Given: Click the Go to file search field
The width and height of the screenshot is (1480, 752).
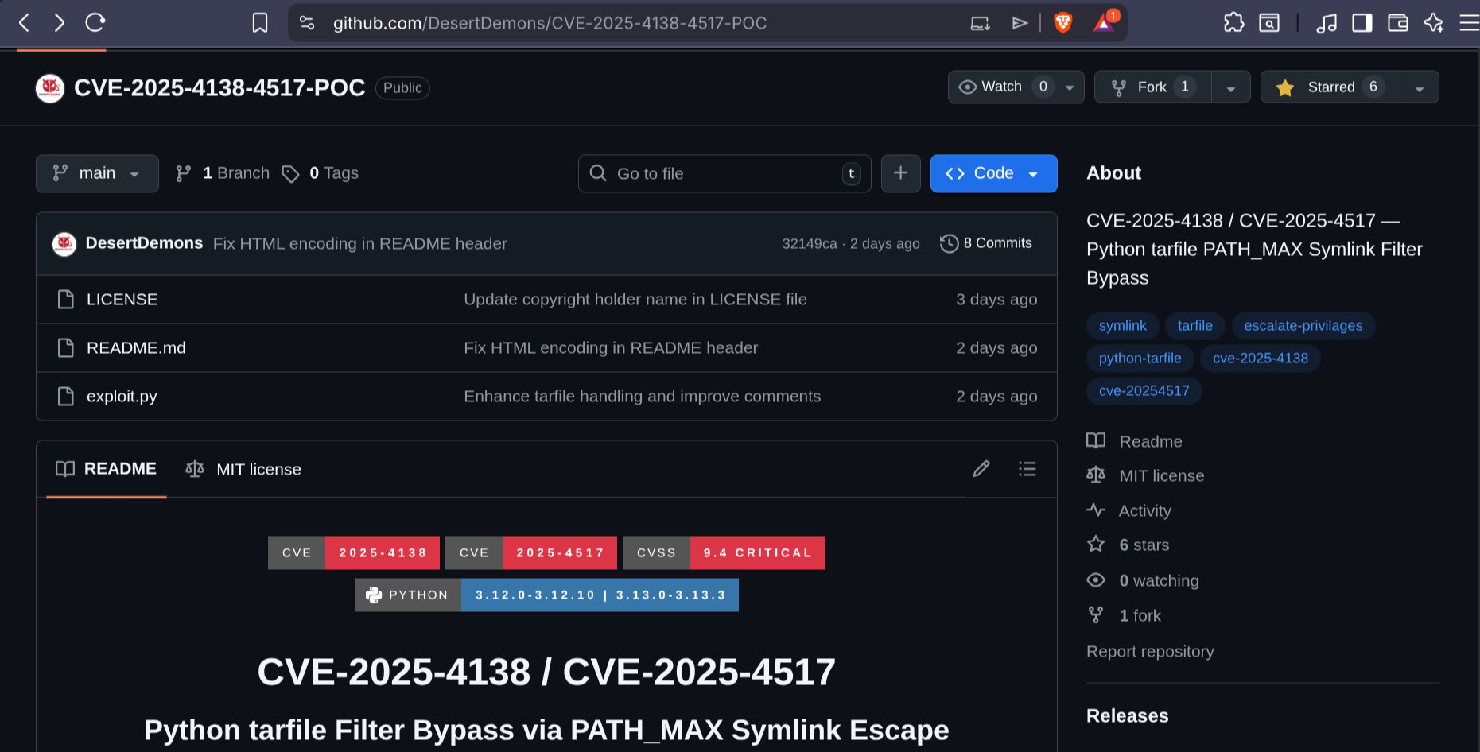Looking at the screenshot, I should click(724, 173).
